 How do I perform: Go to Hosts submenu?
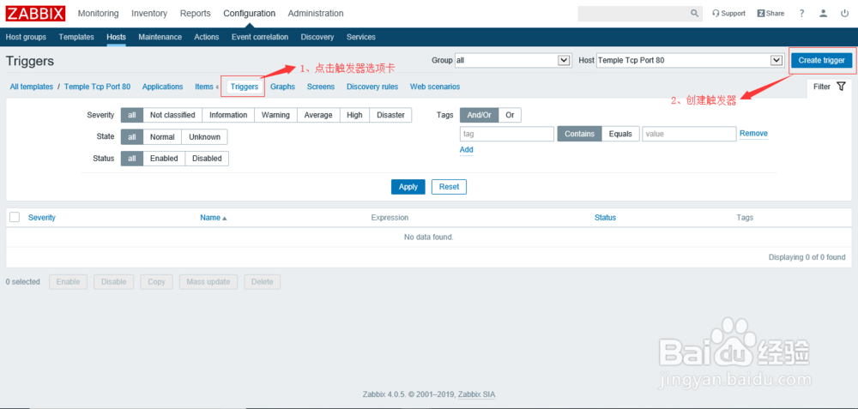[x=116, y=37]
